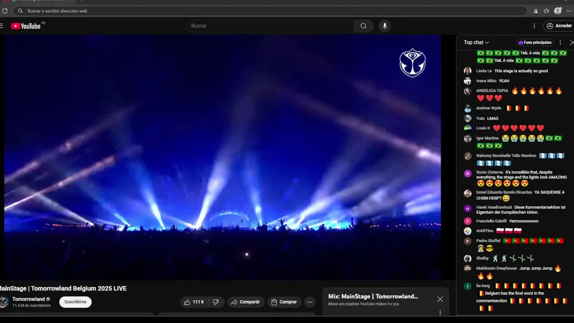Expand the Top chat dropdown

pos(476,43)
